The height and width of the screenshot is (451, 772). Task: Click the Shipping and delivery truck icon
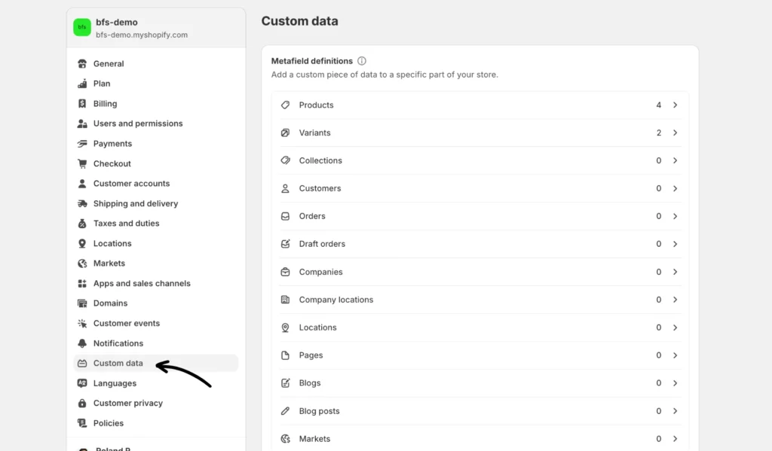click(82, 203)
